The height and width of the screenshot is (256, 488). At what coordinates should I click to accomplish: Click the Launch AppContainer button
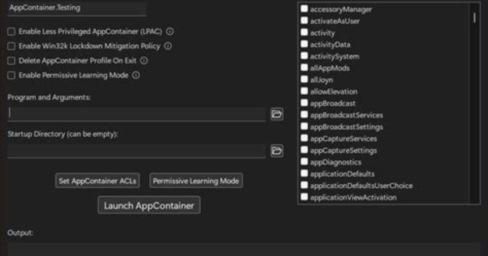pos(149,205)
